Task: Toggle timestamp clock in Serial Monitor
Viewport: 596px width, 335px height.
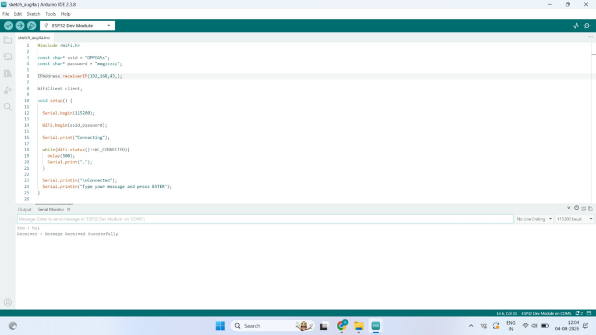Action: (x=576, y=208)
